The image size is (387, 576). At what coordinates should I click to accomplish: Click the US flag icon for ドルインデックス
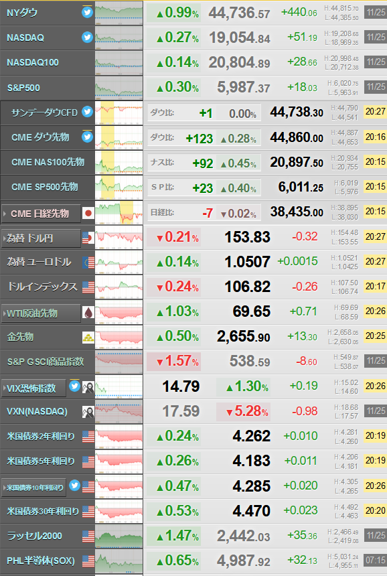coord(88,287)
